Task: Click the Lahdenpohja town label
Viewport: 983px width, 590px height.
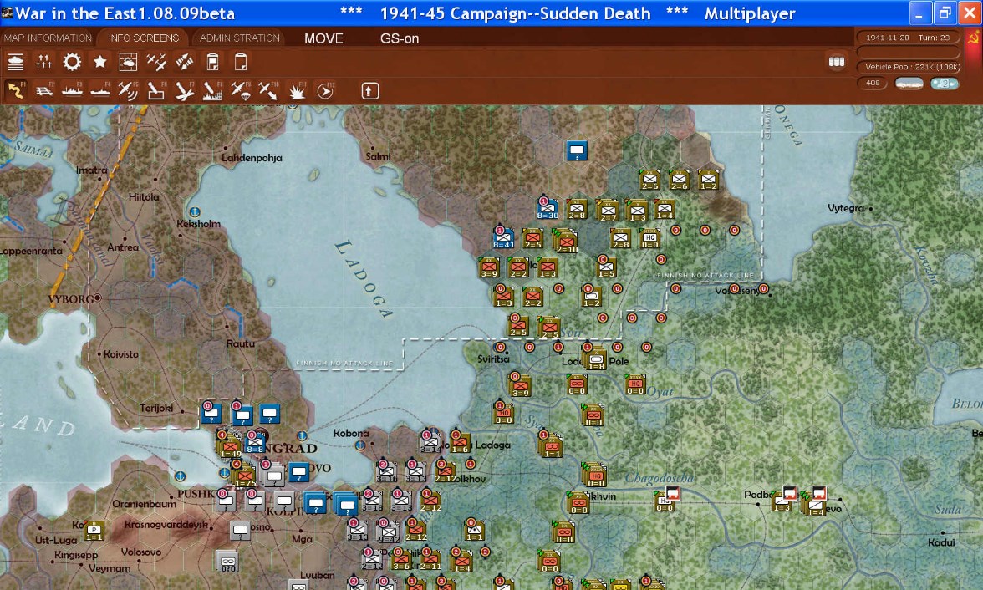Action: click(252, 157)
